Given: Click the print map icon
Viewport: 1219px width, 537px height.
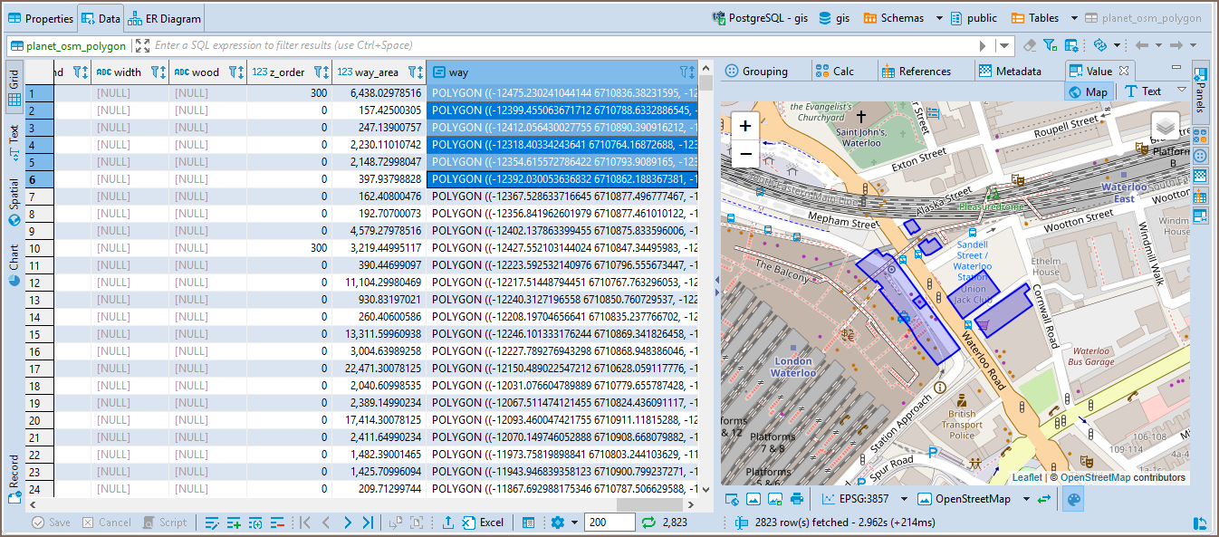Looking at the screenshot, I should (x=797, y=499).
